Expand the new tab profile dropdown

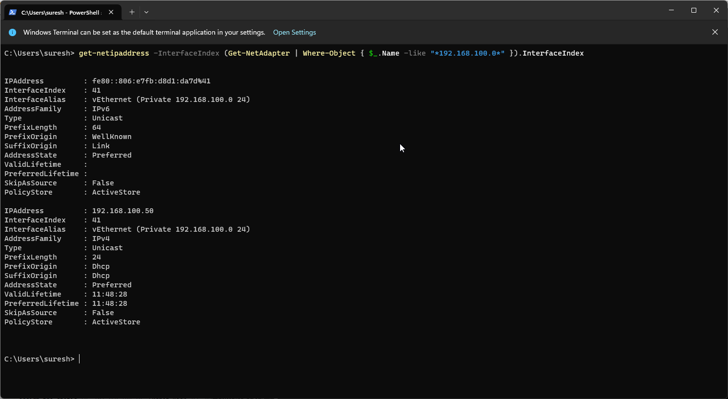pyautogui.click(x=146, y=12)
